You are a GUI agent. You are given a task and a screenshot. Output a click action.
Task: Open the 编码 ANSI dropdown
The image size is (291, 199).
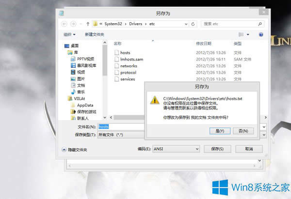pos(176,149)
